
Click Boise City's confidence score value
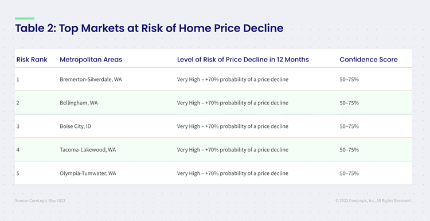(x=349, y=126)
